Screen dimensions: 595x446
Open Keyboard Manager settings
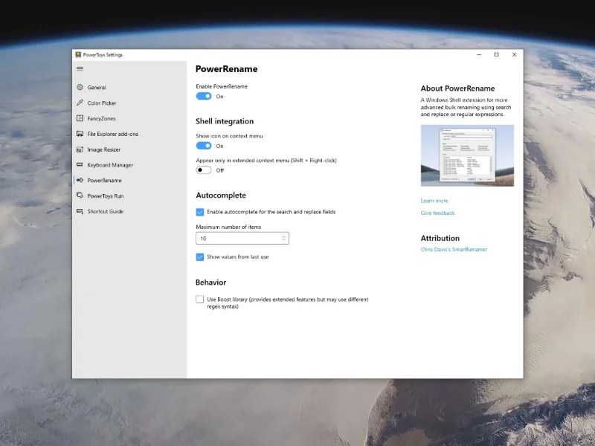[80, 165]
